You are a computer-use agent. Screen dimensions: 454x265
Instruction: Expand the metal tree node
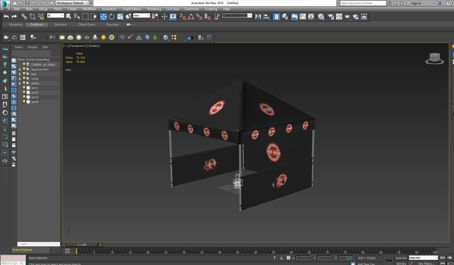coord(20,79)
